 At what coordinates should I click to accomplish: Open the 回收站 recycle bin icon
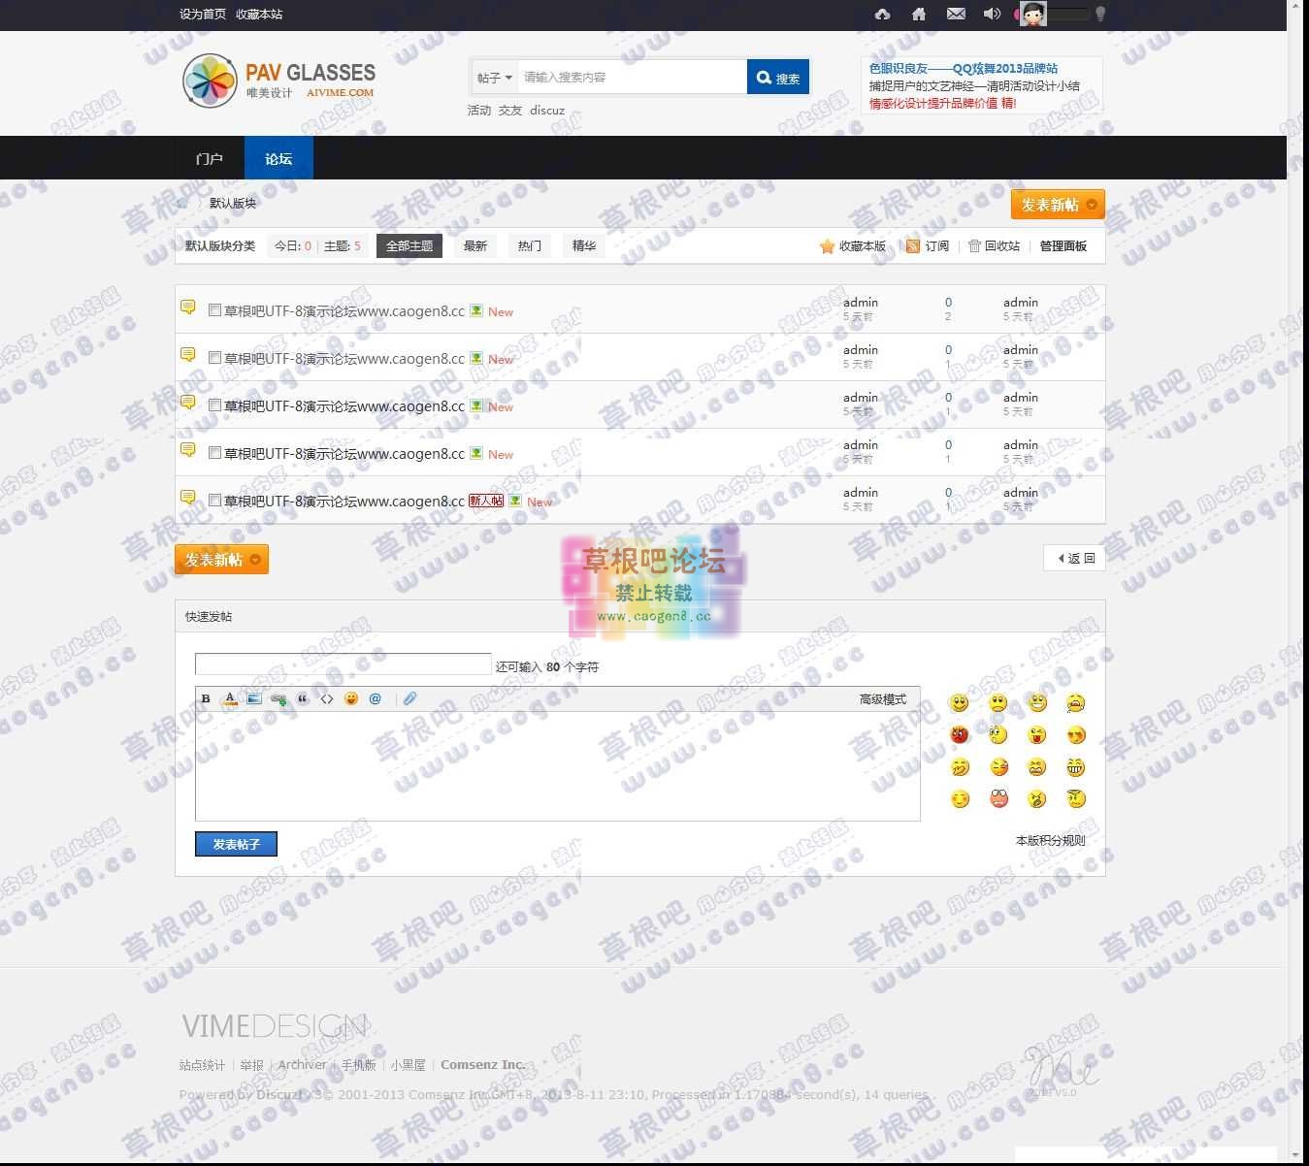(x=974, y=245)
